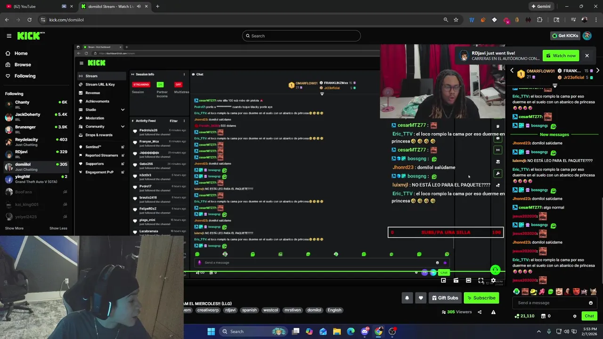This screenshot has height=339, width=603.
Task: Click the mrstiven tag
Action: click(x=293, y=310)
